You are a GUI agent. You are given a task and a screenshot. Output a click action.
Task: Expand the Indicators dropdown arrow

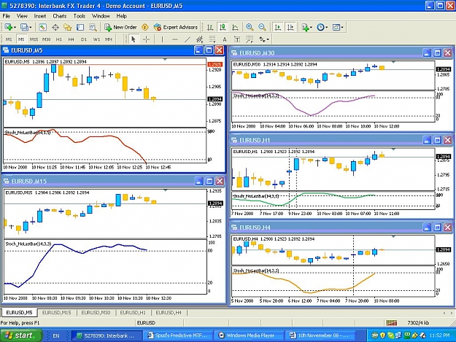coord(311,27)
